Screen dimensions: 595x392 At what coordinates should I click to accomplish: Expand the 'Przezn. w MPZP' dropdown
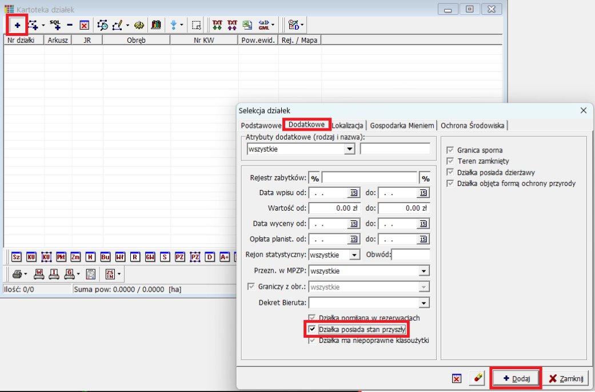[424, 271]
